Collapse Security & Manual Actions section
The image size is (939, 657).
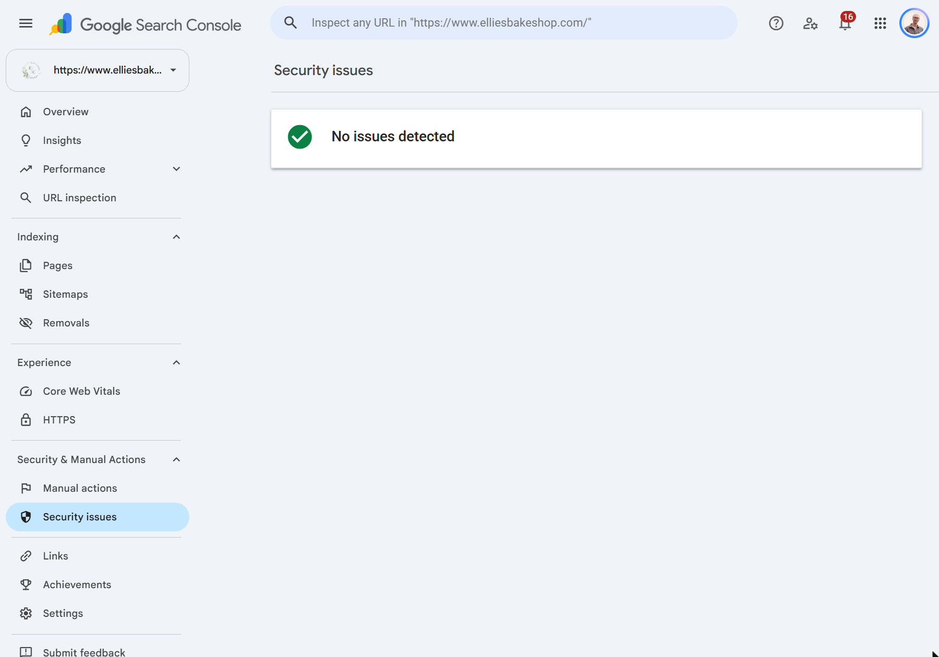click(x=176, y=460)
